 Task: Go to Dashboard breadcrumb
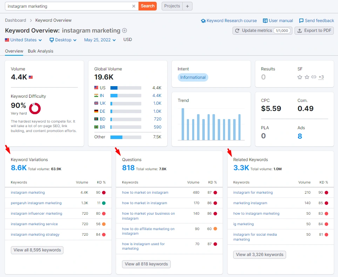(15, 20)
